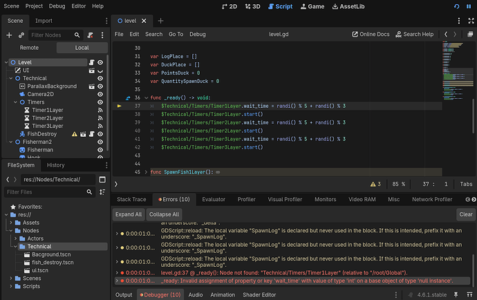The height and width of the screenshot is (300, 477).
Task: Click the Add Child Node plus icon
Action: 10,35
